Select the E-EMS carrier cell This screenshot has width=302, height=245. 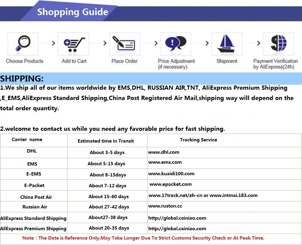[x=34, y=174]
